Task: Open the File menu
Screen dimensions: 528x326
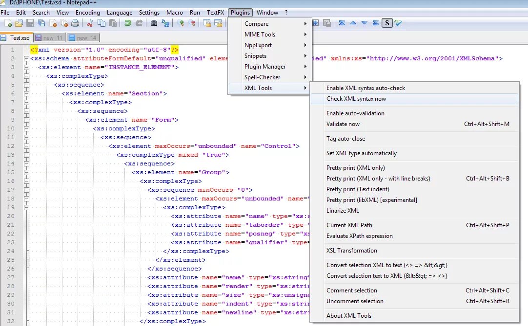Action: (x=5, y=13)
